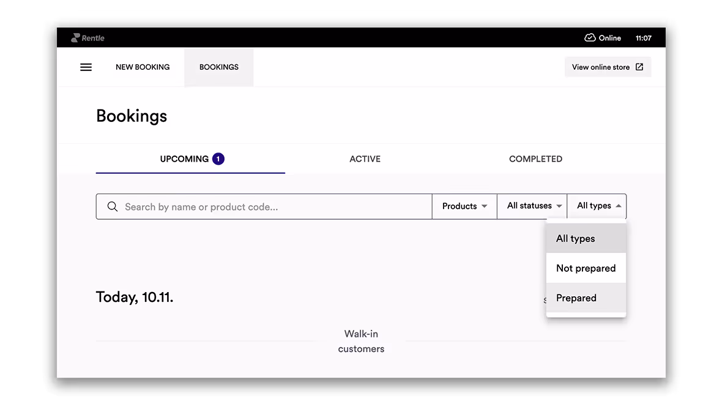Viewport: 714px width, 420px height.
Task: Click the Rentle logo
Action: 87,37
